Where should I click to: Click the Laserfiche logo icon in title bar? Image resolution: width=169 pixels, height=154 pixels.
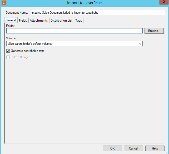4,3
